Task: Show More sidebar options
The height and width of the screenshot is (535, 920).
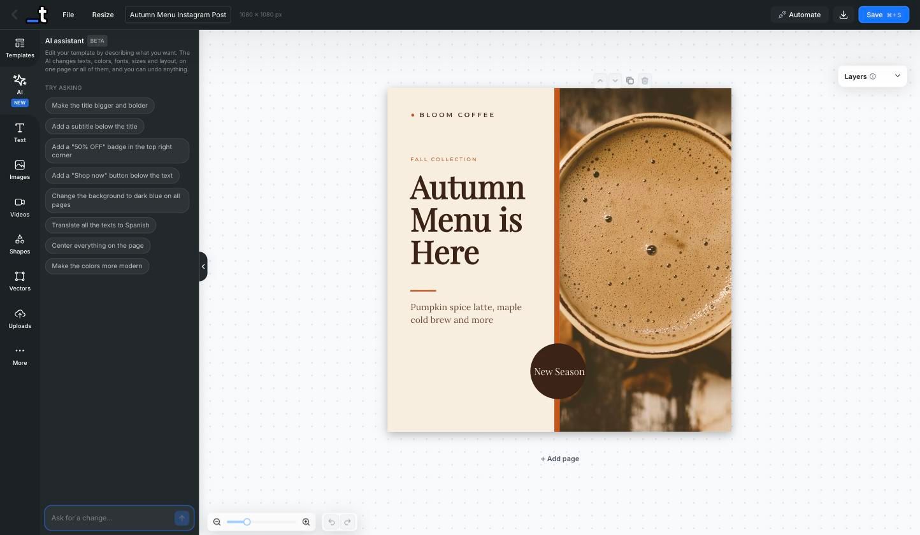Action: coord(20,355)
